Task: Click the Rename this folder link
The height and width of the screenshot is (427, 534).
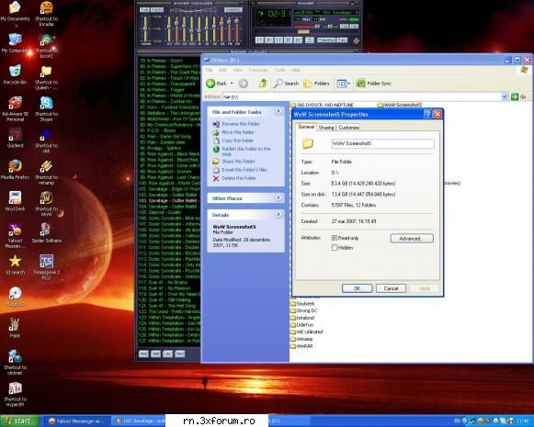Action: (x=241, y=124)
